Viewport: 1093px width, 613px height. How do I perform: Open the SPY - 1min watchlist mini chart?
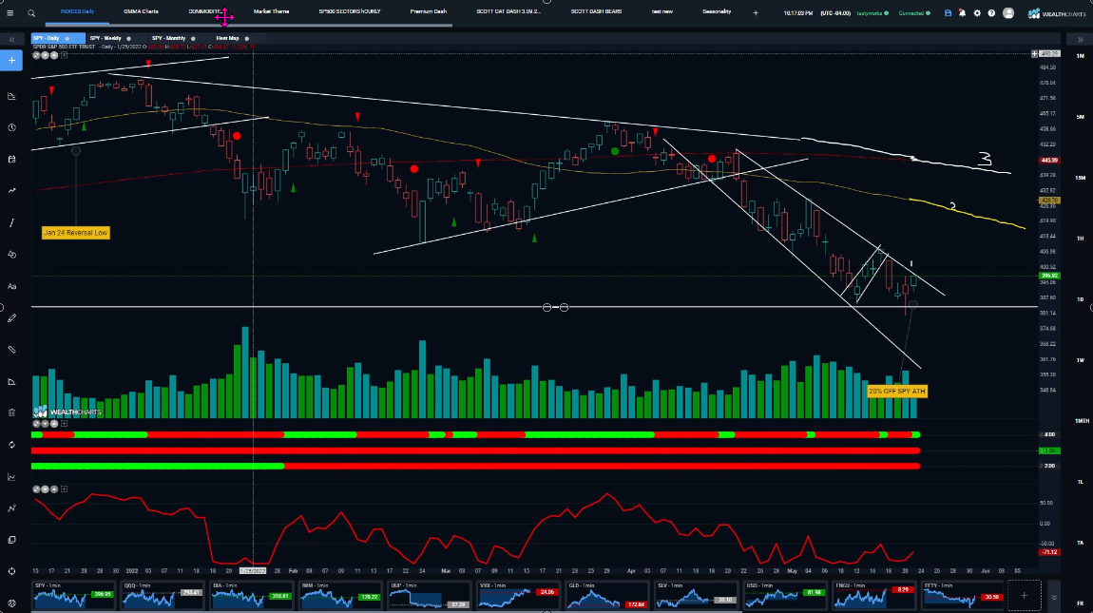[73, 595]
